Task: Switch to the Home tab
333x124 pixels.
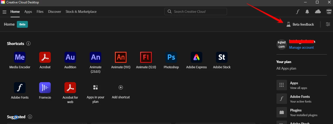Action: [x=15, y=12]
